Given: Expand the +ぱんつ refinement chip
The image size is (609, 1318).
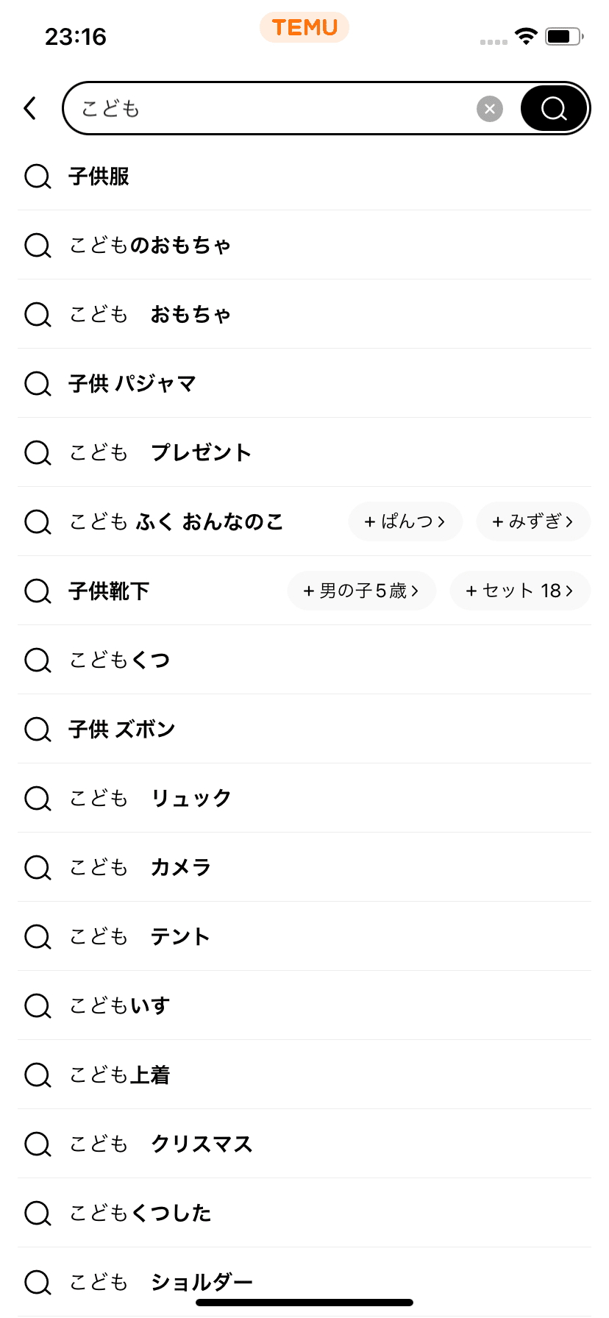Looking at the screenshot, I should 405,521.
